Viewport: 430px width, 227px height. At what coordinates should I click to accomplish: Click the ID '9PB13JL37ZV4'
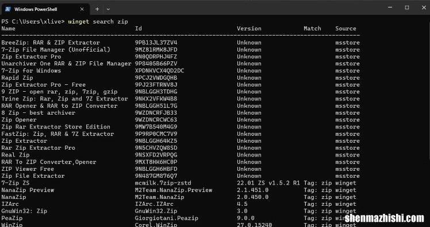(156, 42)
